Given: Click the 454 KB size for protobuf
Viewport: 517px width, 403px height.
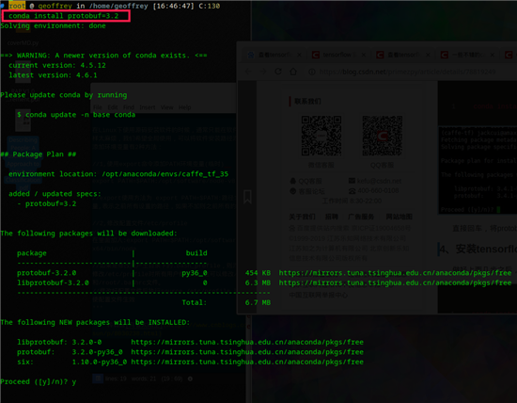Looking at the screenshot, I should 258,273.
